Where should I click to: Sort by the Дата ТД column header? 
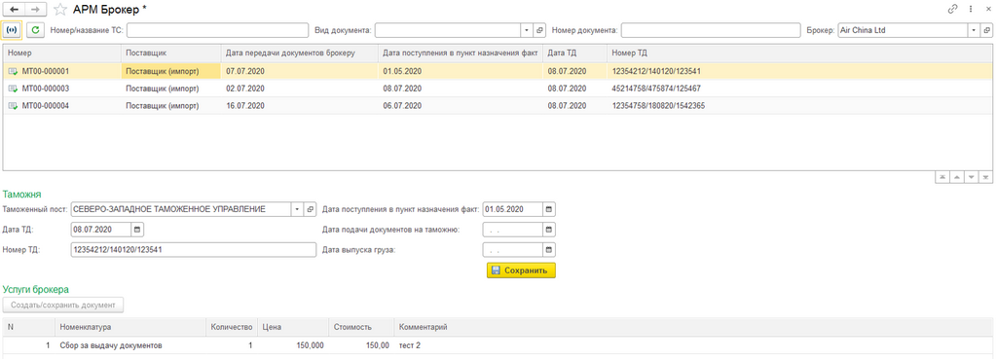click(x=574, y=53)
